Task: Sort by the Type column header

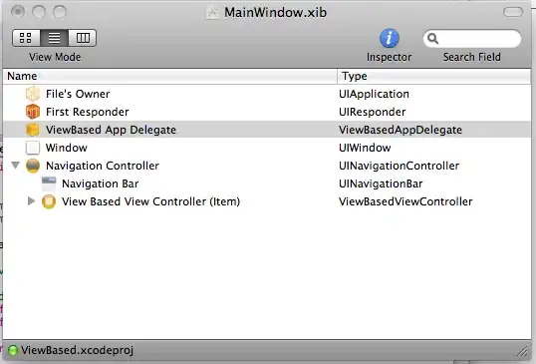Action: coord(434,76)
